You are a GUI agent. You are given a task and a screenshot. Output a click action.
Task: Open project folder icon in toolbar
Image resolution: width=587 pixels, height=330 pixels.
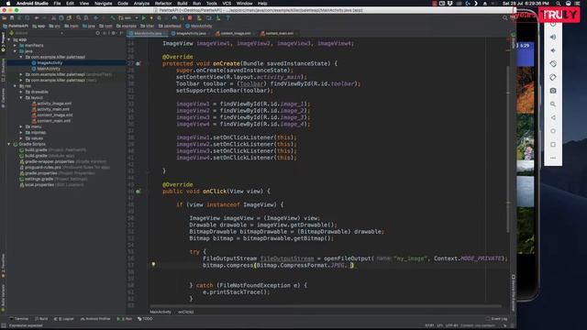(x=5, y=18)
